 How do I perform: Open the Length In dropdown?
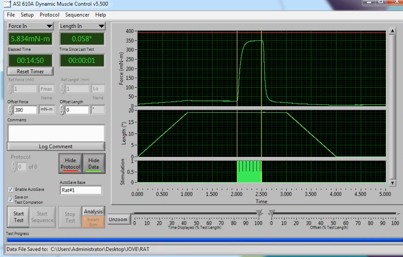(82, 26)
